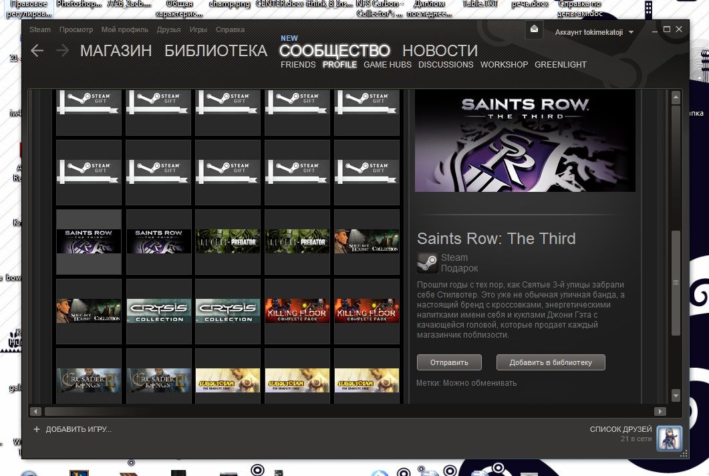Select Aliens vs Predator gift beside Sherlock Holmes

click(297, 241)
